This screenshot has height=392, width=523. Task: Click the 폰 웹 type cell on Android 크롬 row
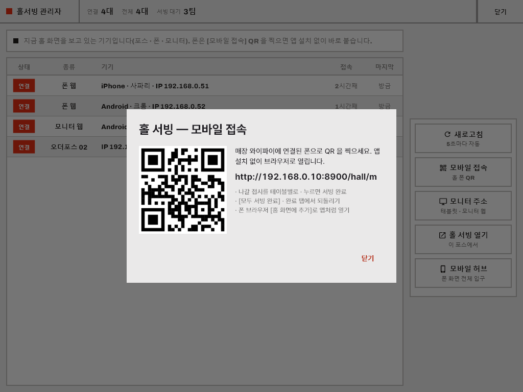pyautogui.click(x=69, y=106)
